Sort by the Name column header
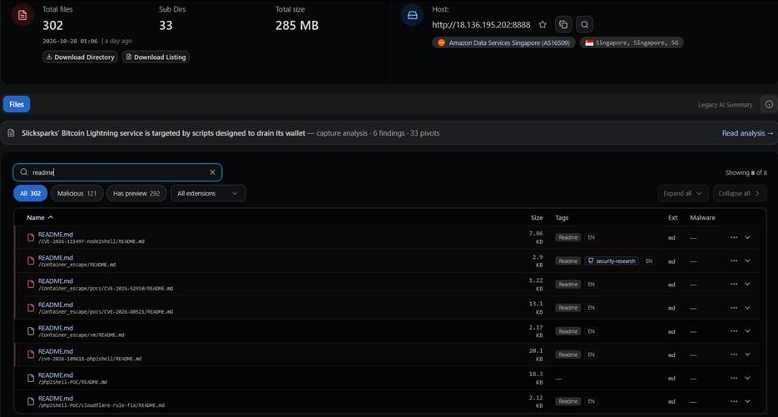Image resolution: width=778 pixels, height=417 pixels. pos(40,217)
